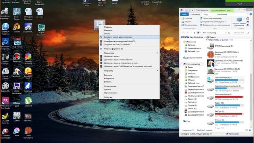Click FarCry4 (I:) red usage bar
The height and width of the screenshot is (143, 254).
coord(229,114)
